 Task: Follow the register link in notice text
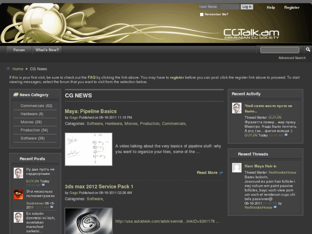click(x=177, y=77)
